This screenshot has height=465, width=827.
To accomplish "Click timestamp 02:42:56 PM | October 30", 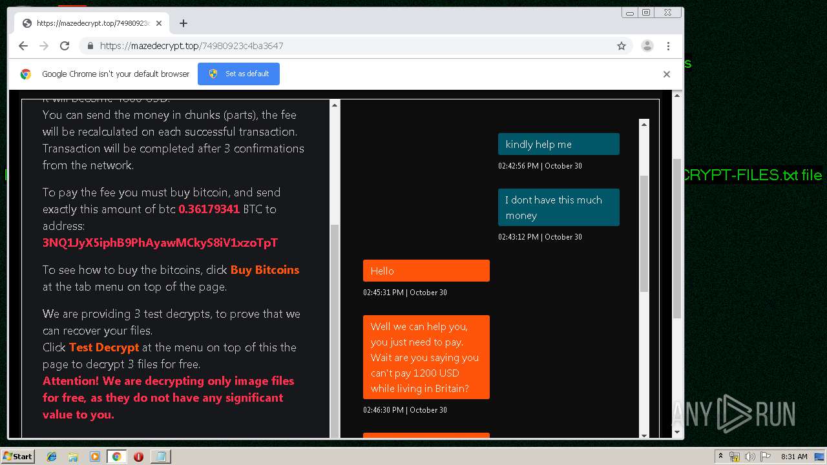I will point(540,166).
